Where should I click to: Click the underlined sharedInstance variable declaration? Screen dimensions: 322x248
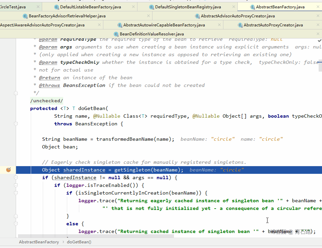pyautogui.click(x=84, y=170)
